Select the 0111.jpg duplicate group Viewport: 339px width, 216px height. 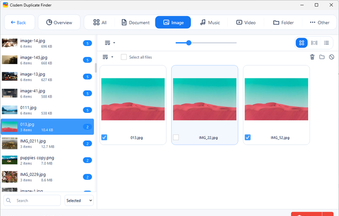tap(47, 110)
